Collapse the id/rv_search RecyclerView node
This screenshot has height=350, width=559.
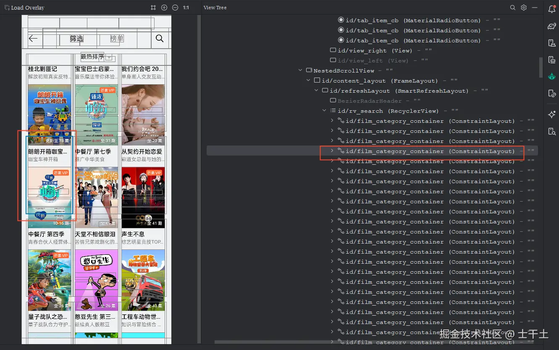click(x=324, y=111)
